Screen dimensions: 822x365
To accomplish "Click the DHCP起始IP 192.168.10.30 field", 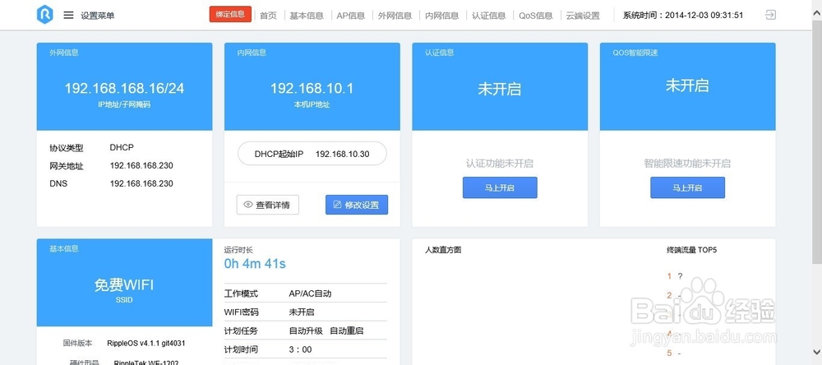I will [x=312, y=155].
